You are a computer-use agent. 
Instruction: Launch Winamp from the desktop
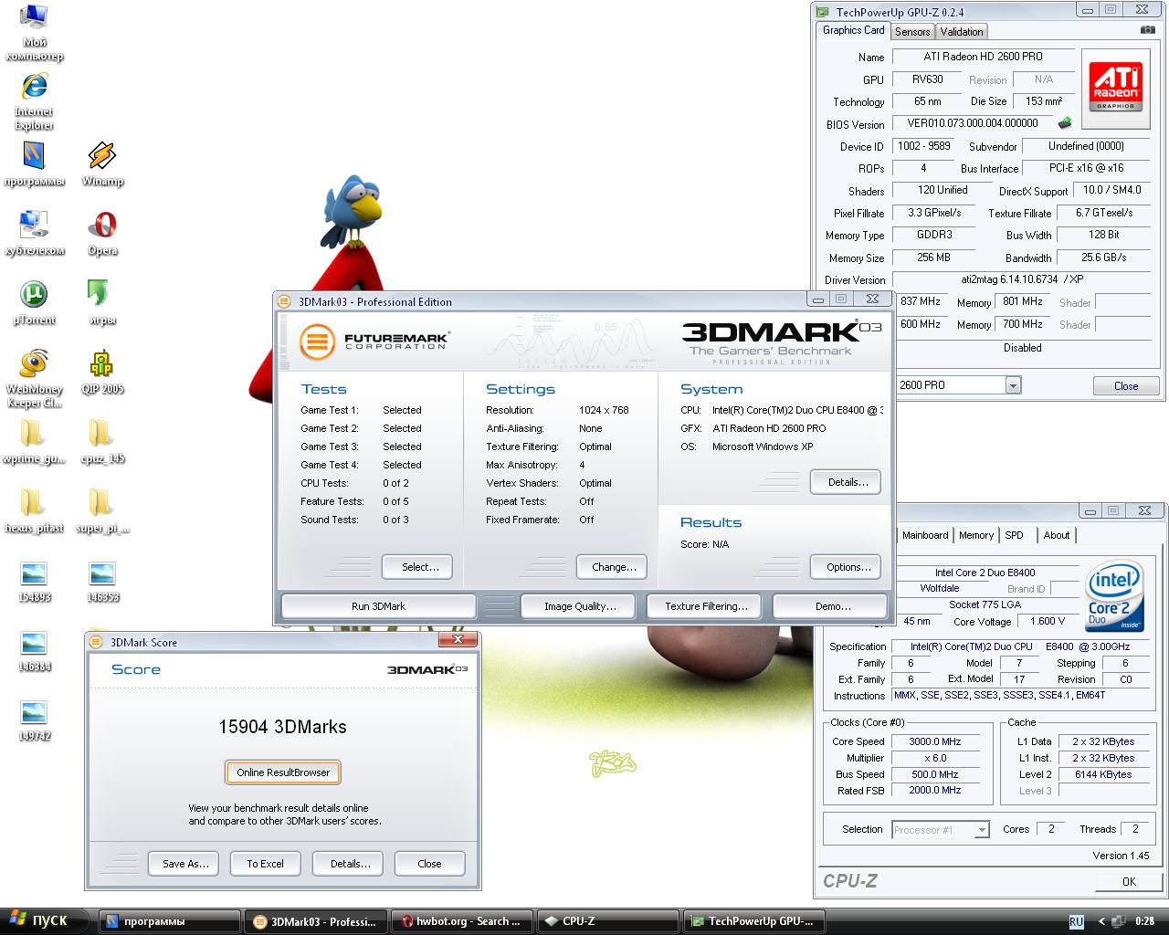click(x=102, y=165)
